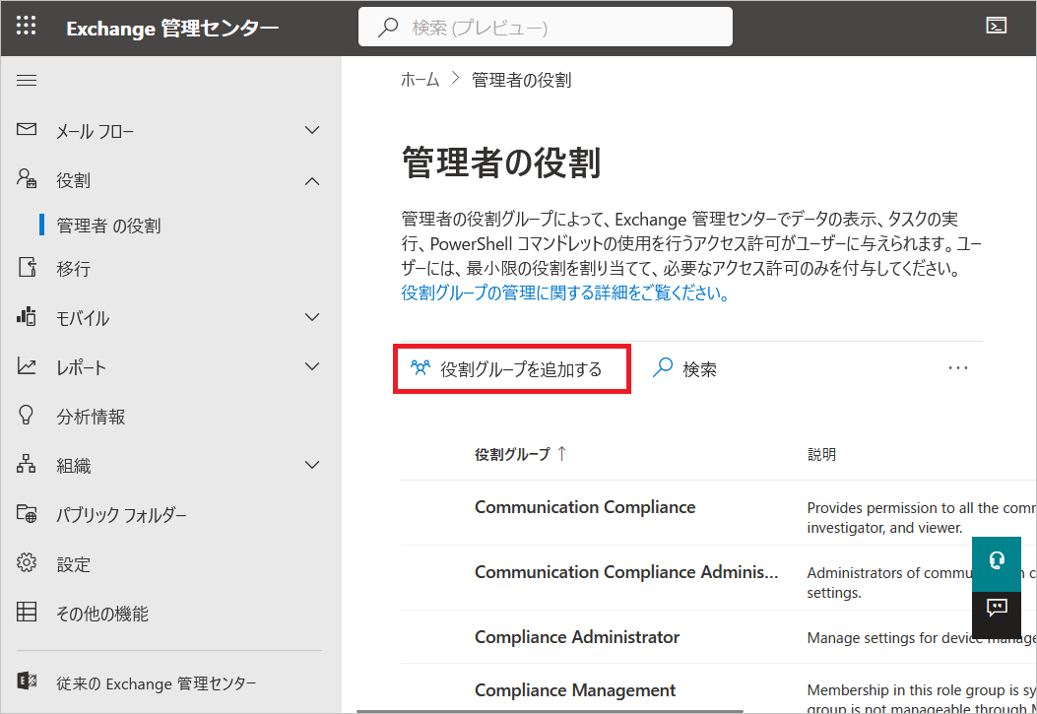Click 役割グループを追加する button
The image size is (1037, 714).
coord(512,369)
